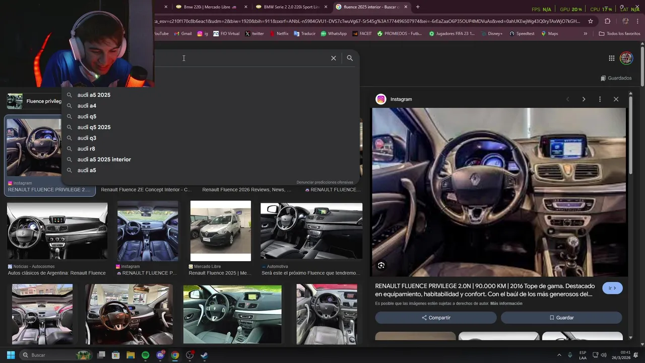Open the Google apps grid
Screen dimensions: 645x363
(x=611, y=58)
